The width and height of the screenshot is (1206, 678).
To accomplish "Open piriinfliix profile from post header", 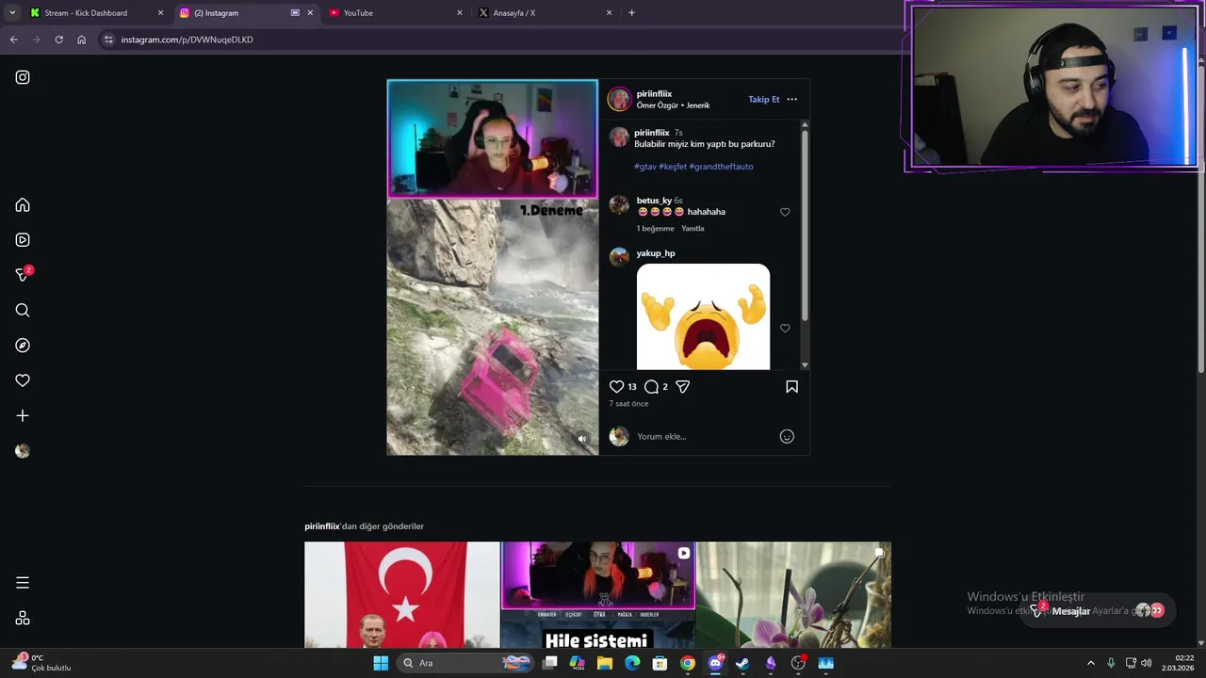I will (x=654, y=94).
